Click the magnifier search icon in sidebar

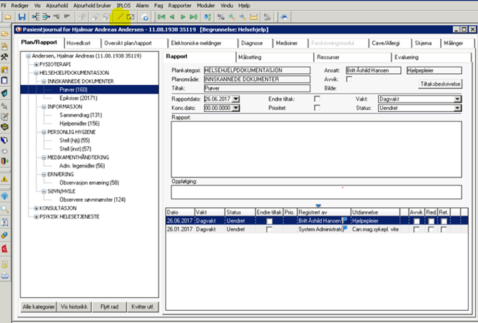5,209
